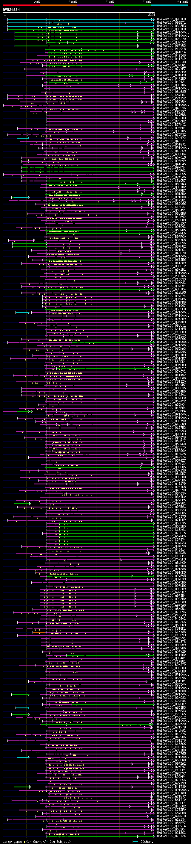Select the UniRef100_Q01AC1 label
191x844 pixels.
pyautogui.click(x=171, y=250)
